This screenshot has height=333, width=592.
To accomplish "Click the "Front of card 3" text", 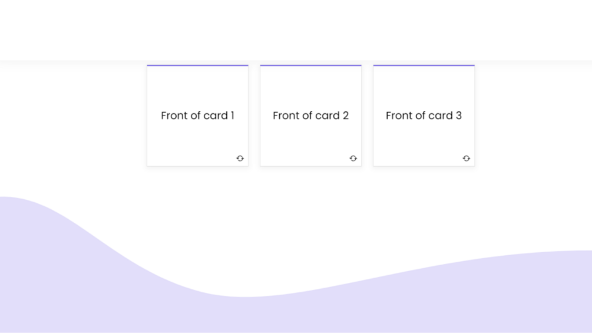I will [424, 116].
